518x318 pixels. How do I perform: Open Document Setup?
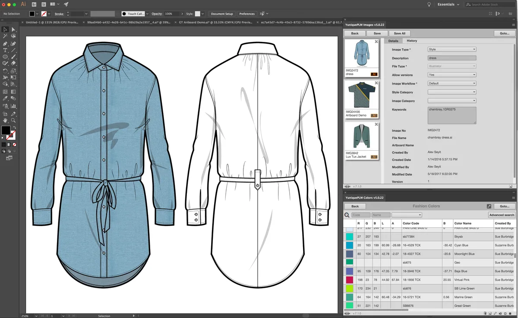coord(222,14)
